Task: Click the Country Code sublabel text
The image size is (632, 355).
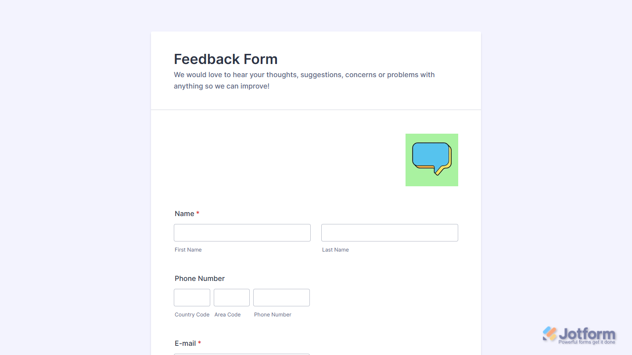Action: click(x=192, y=314)
